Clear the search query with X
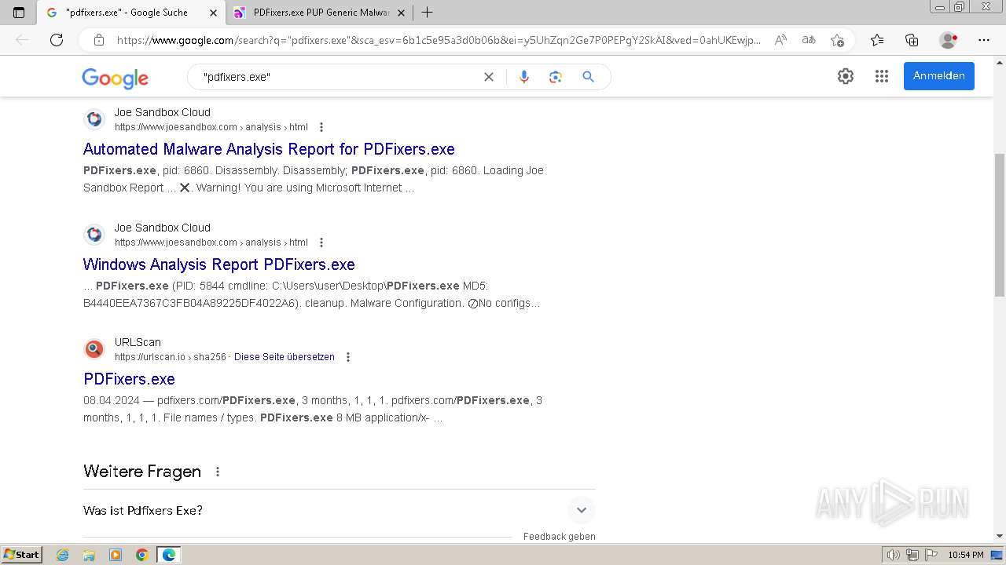The width and height of the screenshot is (1006, 565). (x=489, y=77)
